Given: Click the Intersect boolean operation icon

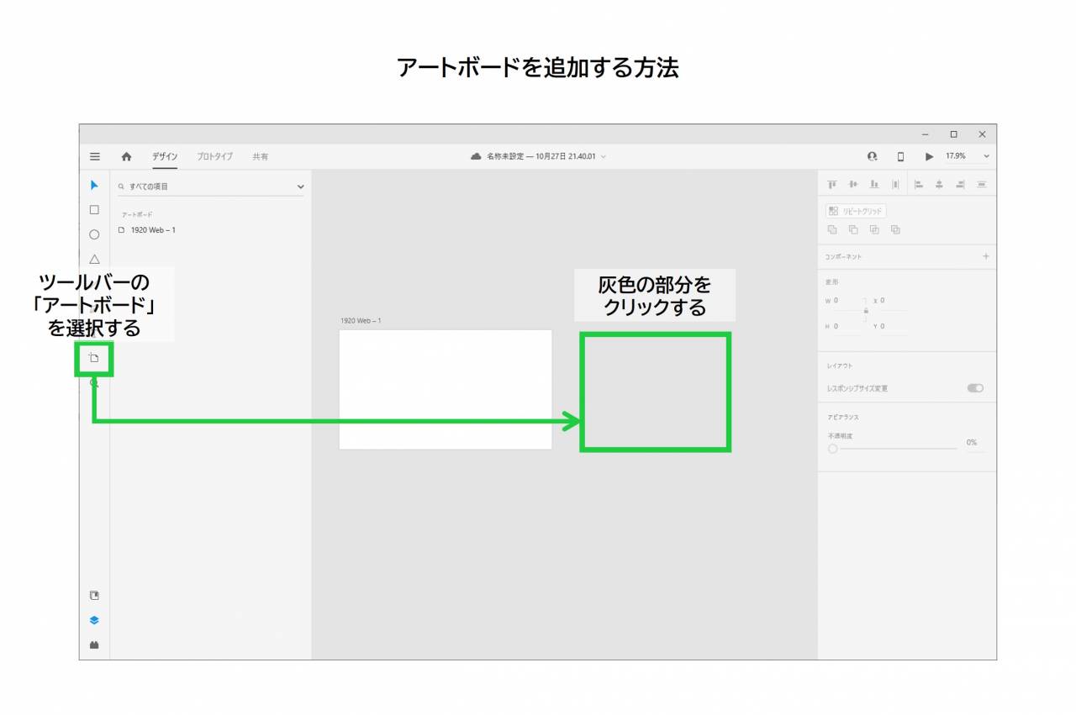Looking at the screenshot, I should [874, 229].
